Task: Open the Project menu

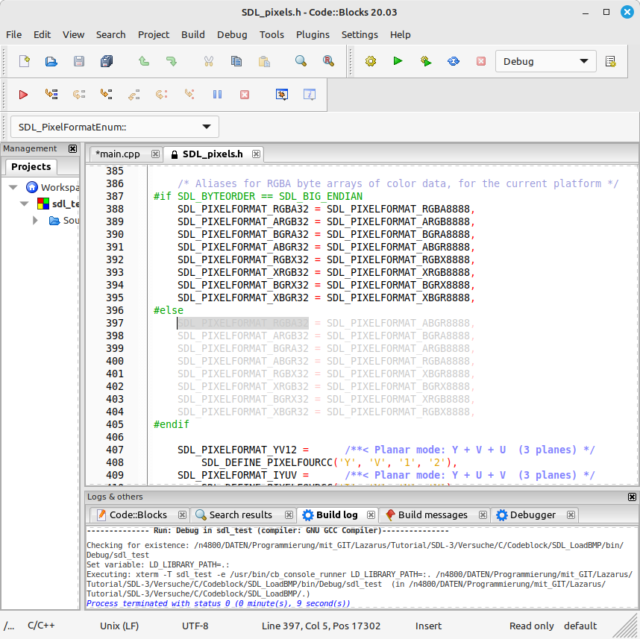Action: [154, 35]
